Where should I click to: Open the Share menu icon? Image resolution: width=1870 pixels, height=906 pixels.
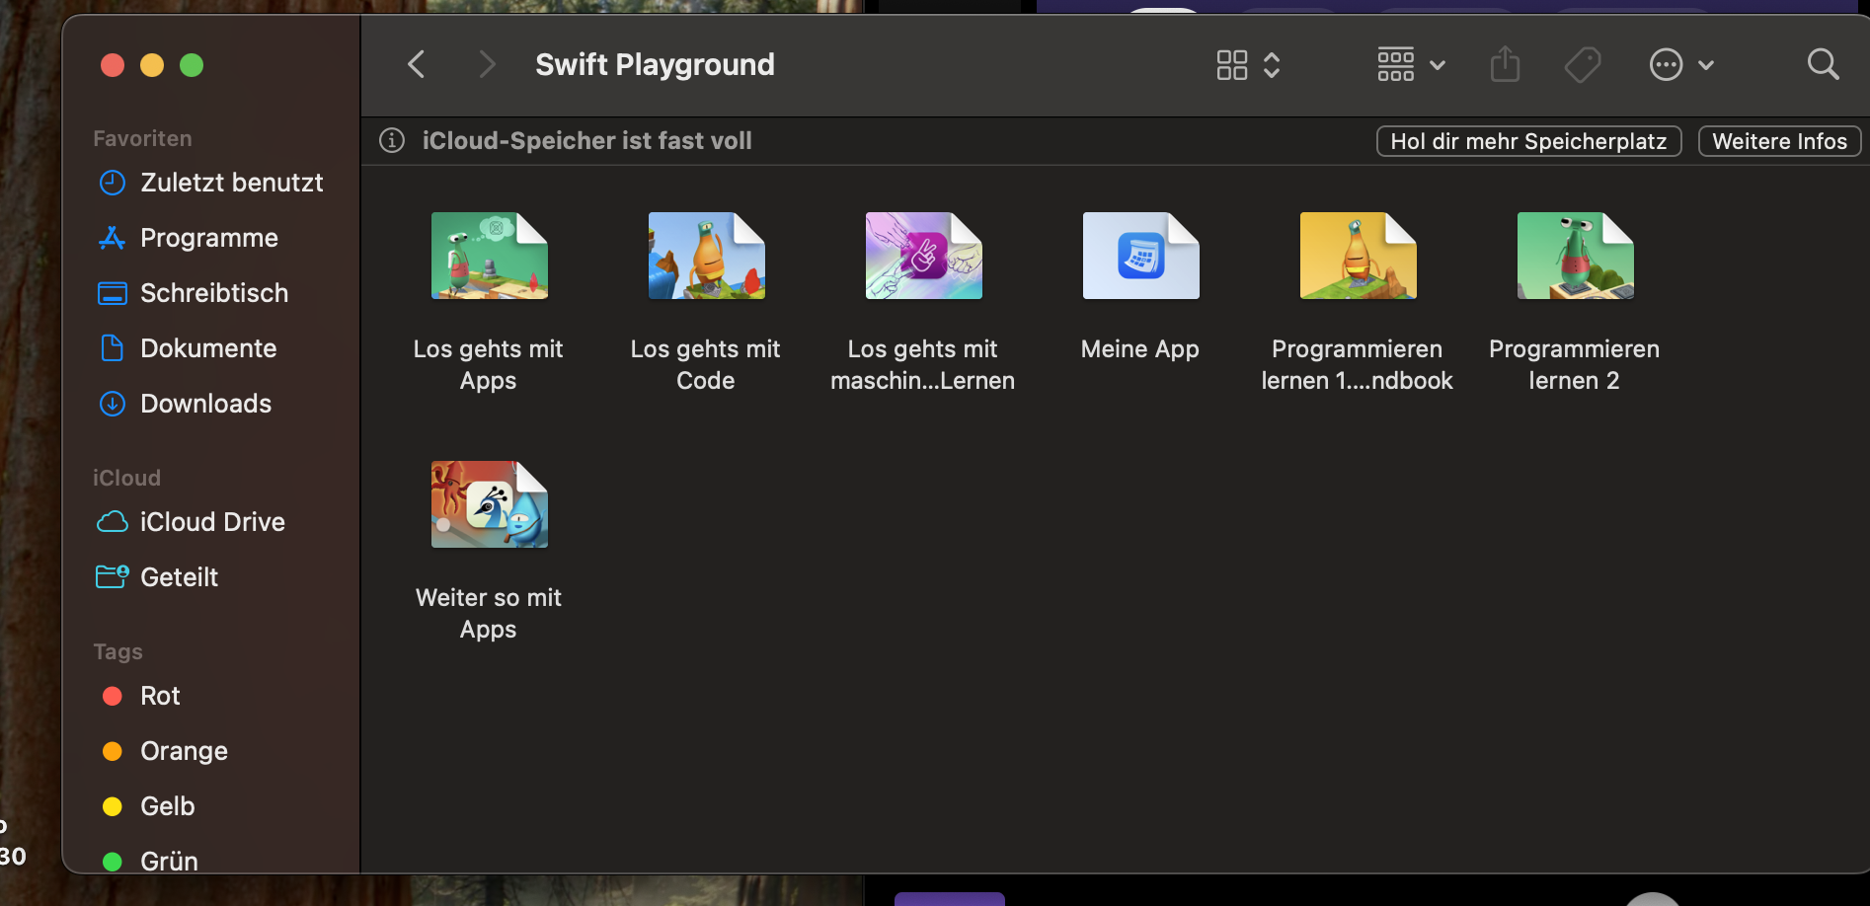tap(1505, 65)
